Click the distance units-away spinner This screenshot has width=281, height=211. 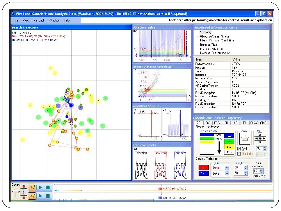(x=261, y=171)
